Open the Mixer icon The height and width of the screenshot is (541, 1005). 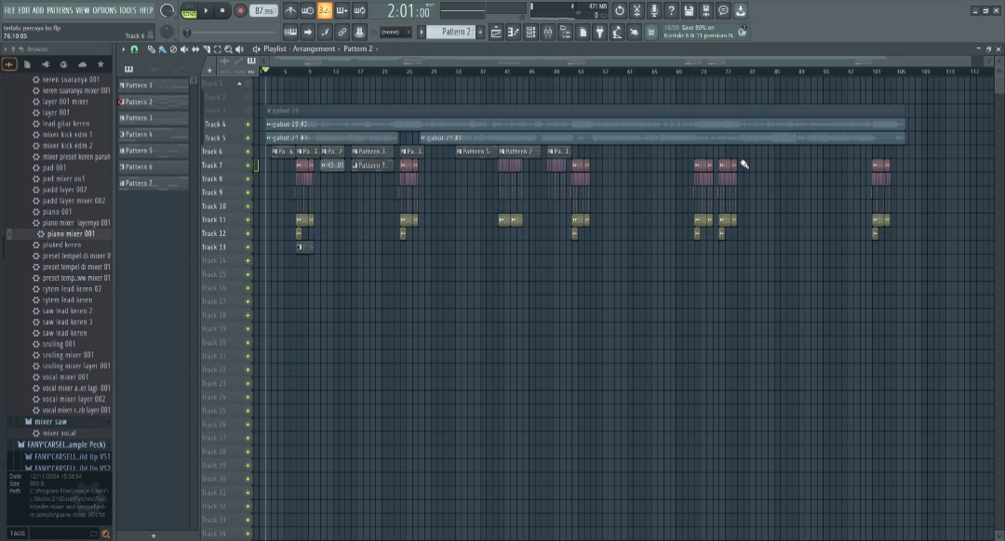548,32
